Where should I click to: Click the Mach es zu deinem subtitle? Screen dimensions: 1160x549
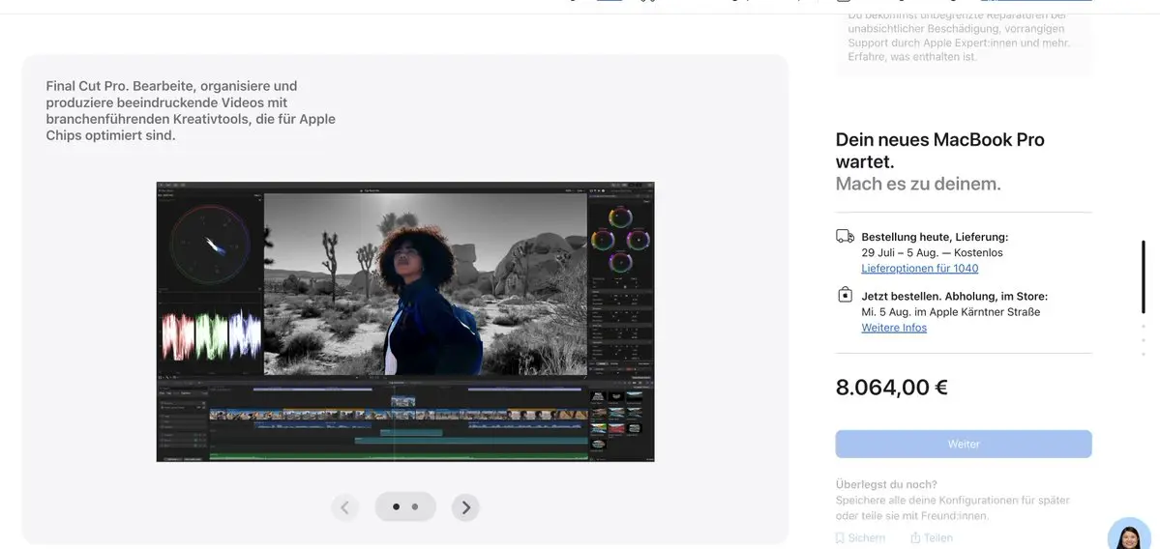click(x=918, y=184)
